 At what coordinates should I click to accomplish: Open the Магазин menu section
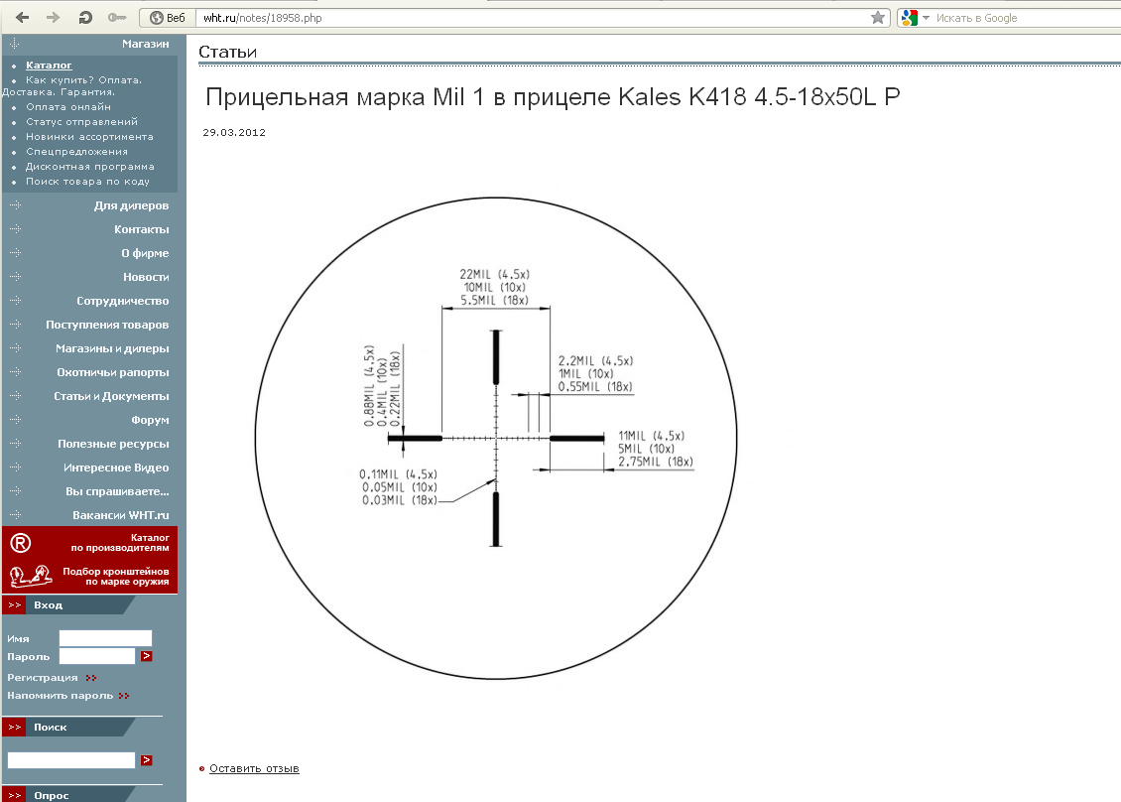coord(145,44)
